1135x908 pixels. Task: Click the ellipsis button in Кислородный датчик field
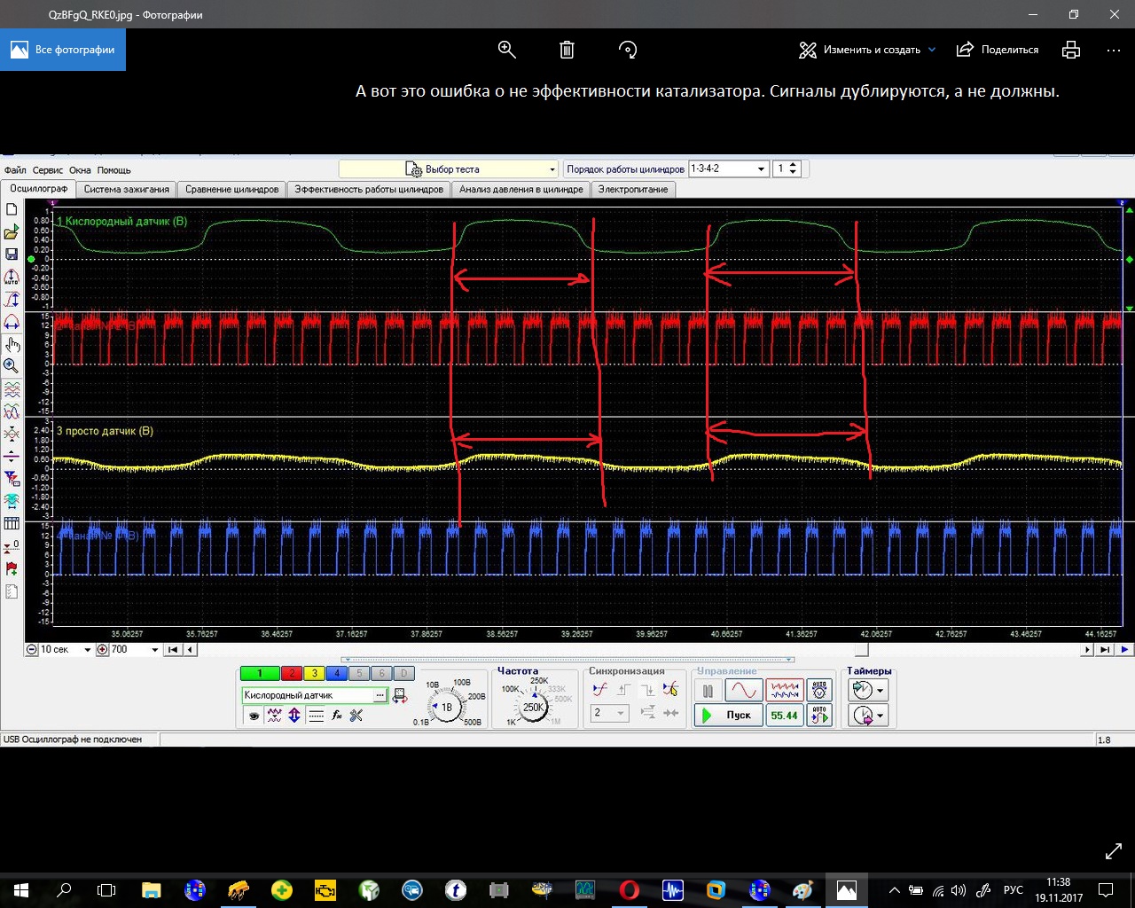click(380, 696)
